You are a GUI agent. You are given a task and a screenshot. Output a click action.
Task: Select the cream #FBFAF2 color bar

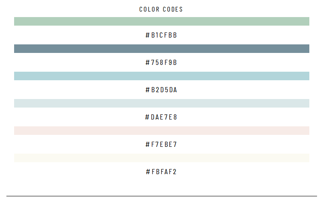tap(162, 158)
